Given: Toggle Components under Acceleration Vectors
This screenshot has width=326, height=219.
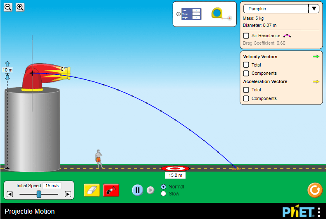Looking at the screenshot, I should click(246, 98).
